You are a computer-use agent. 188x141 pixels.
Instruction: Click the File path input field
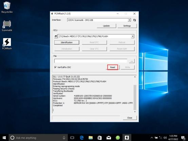click(91, 61)
